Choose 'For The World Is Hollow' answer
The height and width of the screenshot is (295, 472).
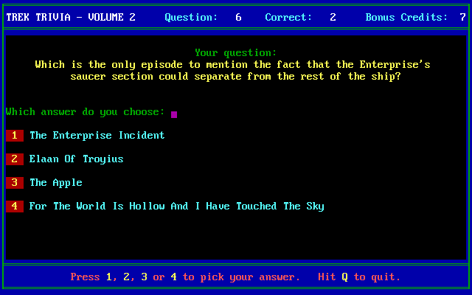[x=177, y=206]
